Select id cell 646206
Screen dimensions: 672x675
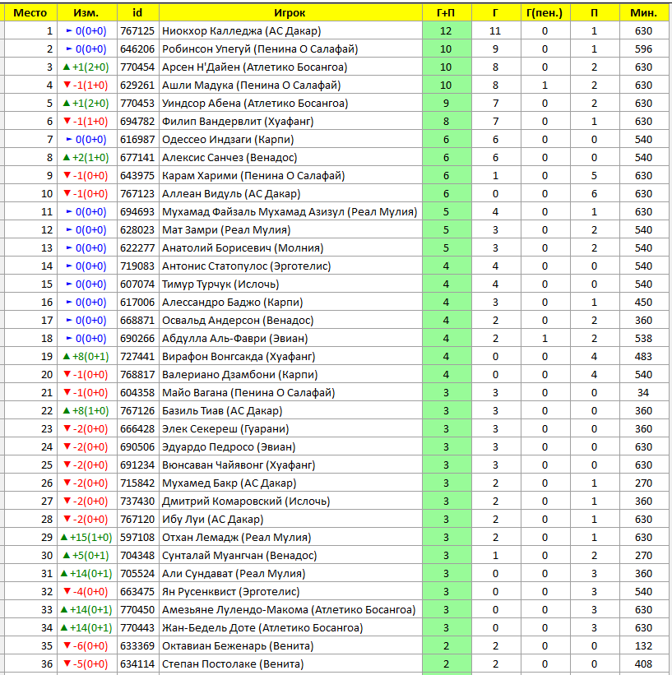(138, 49)
